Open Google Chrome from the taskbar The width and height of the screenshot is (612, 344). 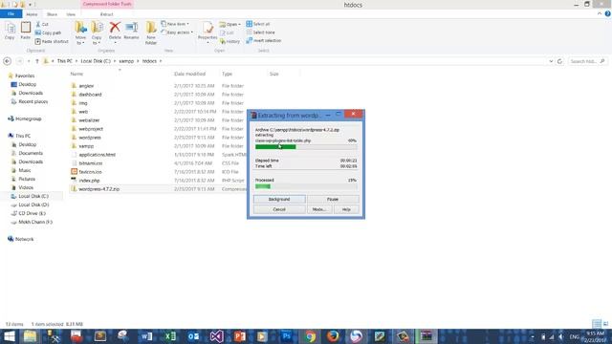tap(310, 336)
